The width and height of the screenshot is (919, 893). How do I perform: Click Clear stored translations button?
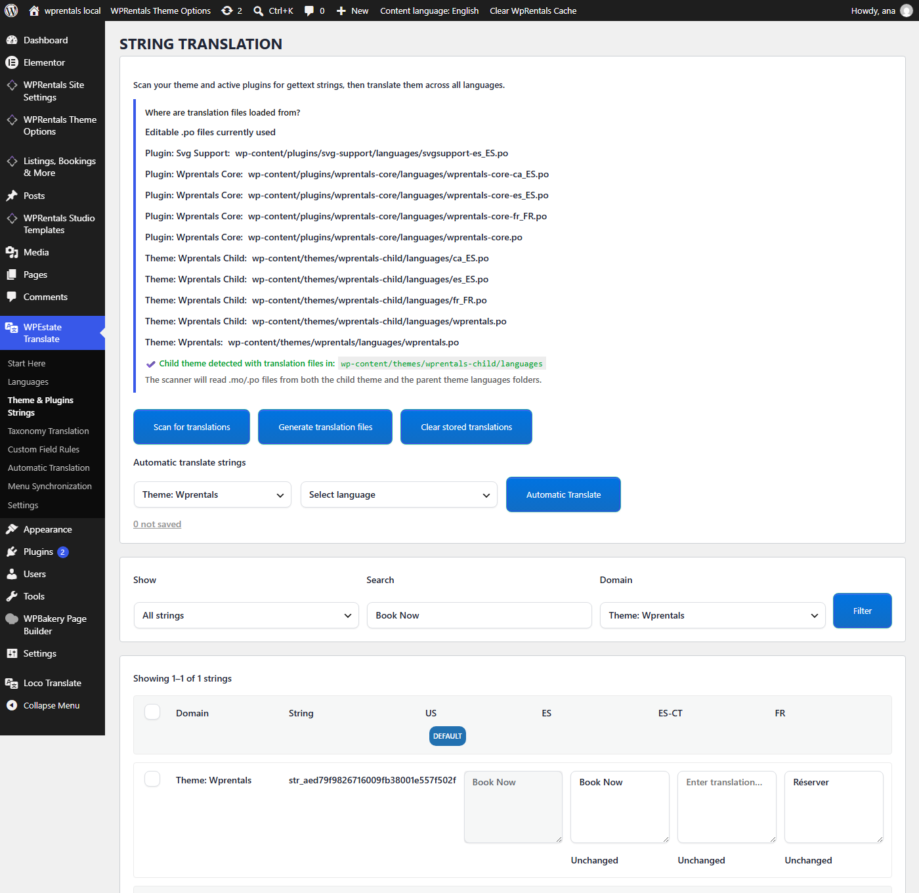[x=466, y=427]
